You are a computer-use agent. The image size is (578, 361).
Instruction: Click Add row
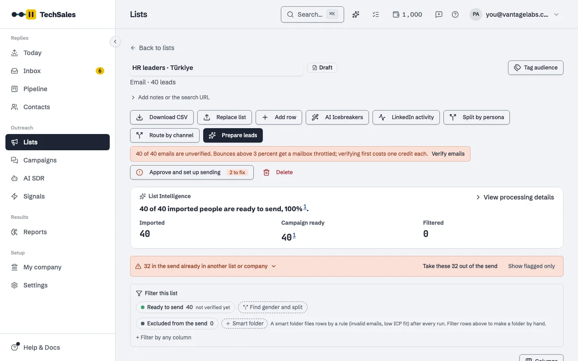click(x=279, y=117)
